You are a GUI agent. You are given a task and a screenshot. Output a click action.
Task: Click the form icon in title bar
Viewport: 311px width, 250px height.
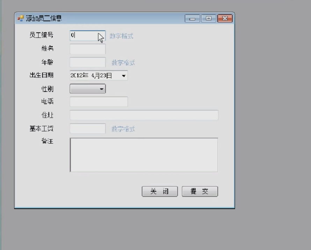point(20,18)
